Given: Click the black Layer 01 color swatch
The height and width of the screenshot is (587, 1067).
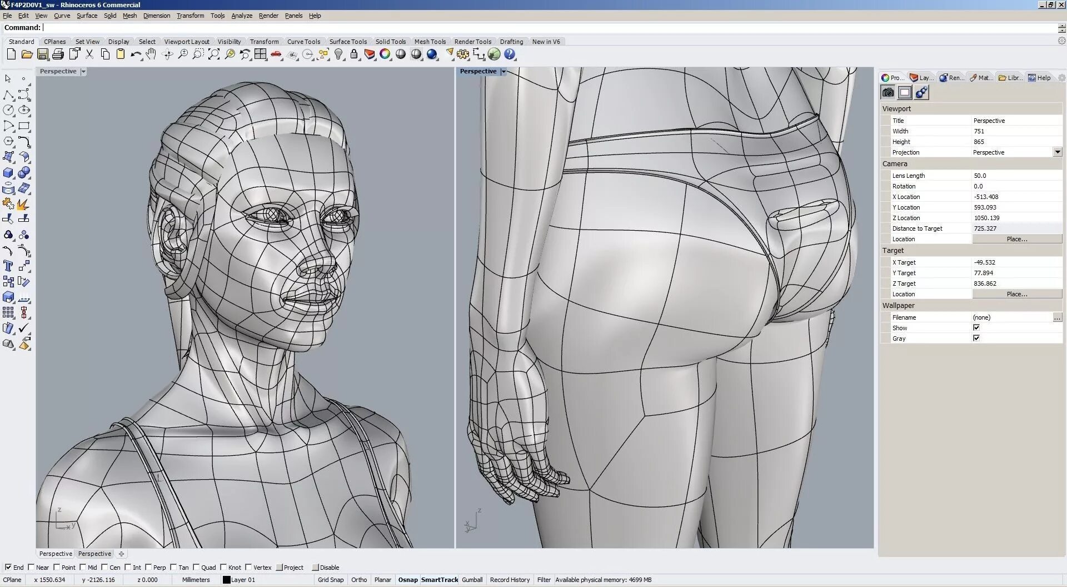Looking at the screenshot, I should (226, 580).
